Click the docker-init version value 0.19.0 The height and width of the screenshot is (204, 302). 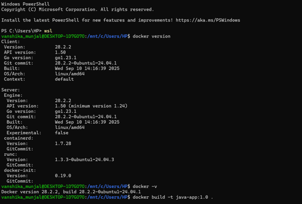coord(63,175)
